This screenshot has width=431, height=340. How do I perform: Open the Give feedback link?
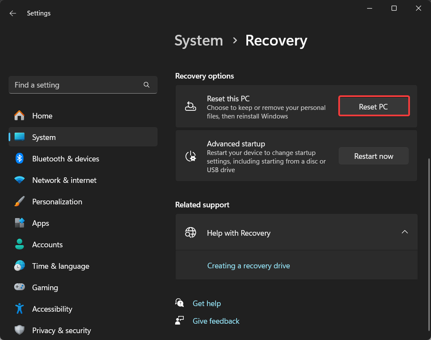click(x=216, y=321)
